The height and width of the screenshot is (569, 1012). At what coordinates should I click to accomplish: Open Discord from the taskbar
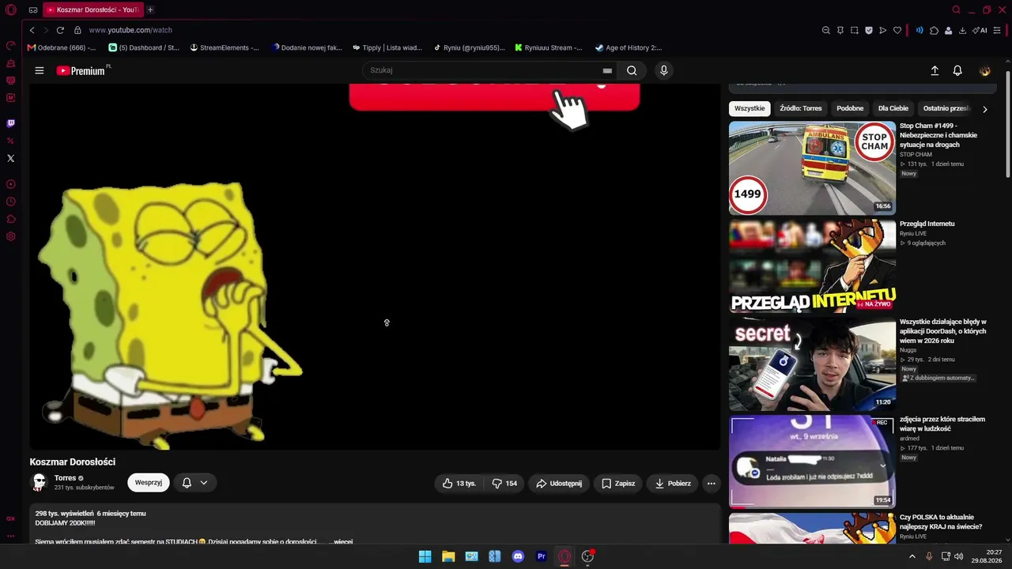coord(518,556)
